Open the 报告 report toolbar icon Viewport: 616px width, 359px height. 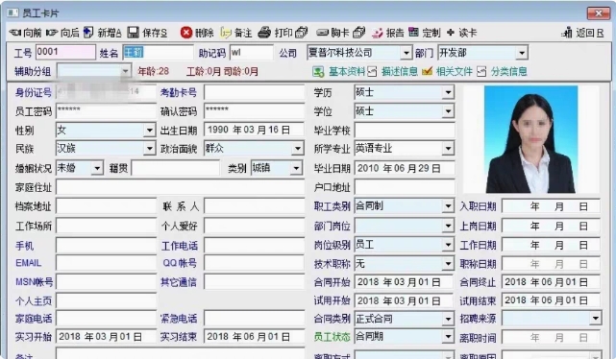pos(378,33)
